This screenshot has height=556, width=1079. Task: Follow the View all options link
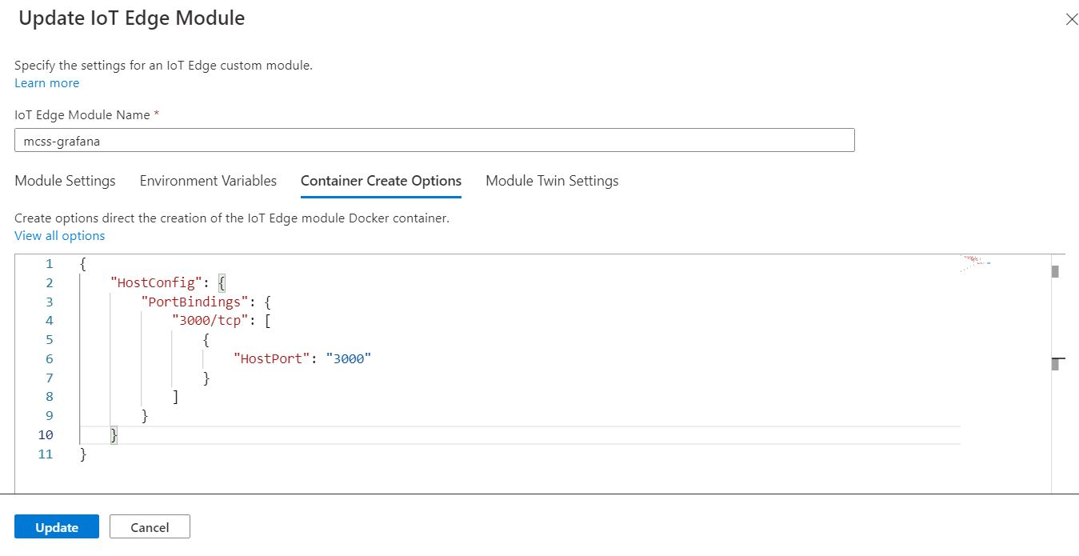click(59, 236)
